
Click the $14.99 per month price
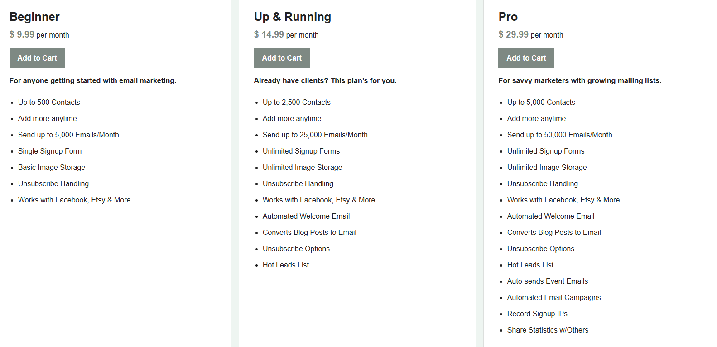pyautogui.click(x=286, y=35)
